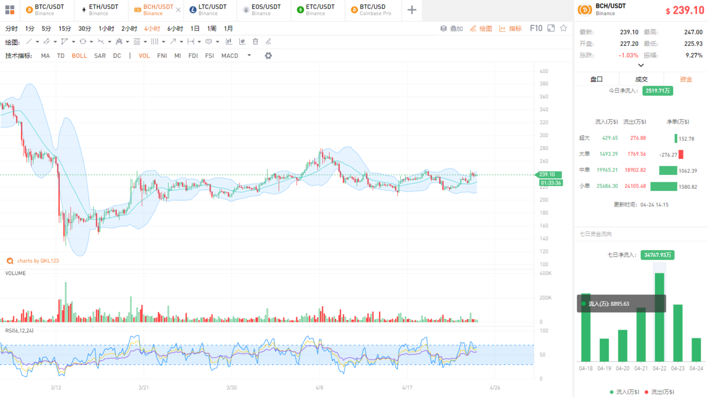
Task: Set timeframe to 15分
Action: pyautogui.click(x=65, y=29)
